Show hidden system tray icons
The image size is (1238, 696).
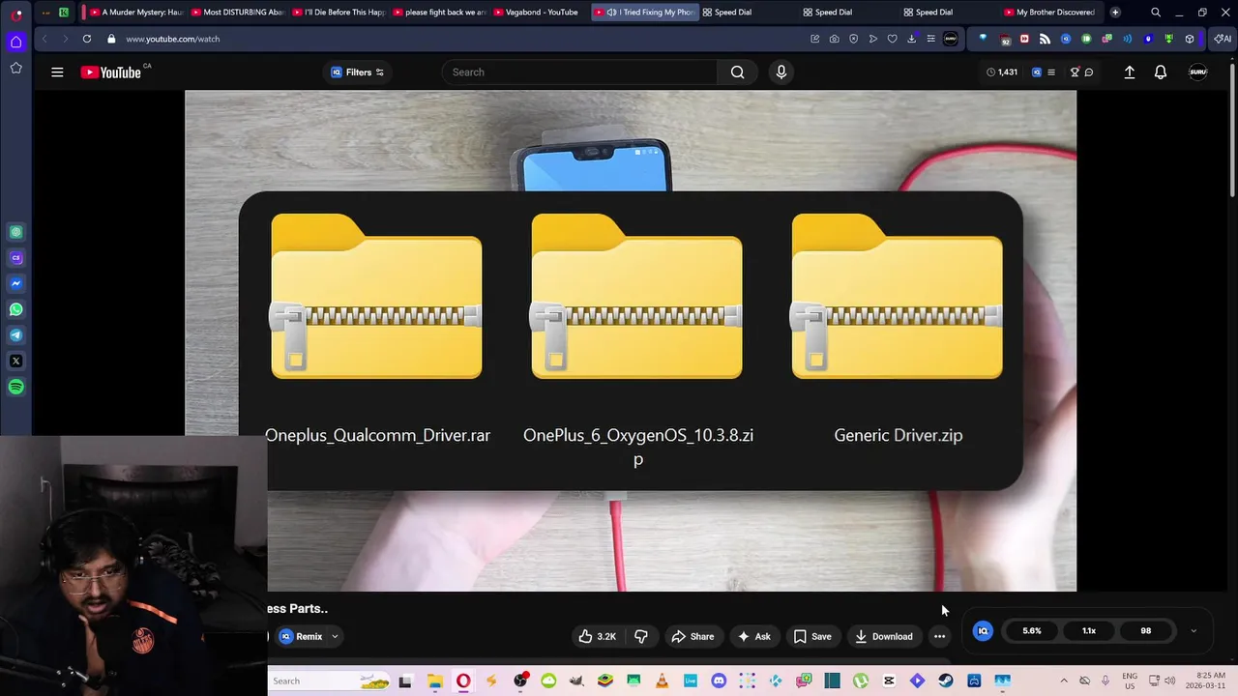(1064, 681)
